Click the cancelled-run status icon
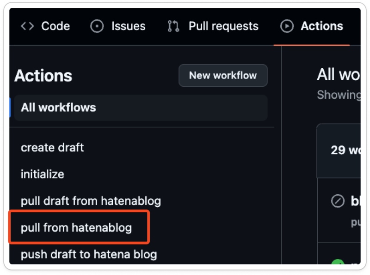Viewport: 370px width, 275px height. pyautogui.click(x=338, y=201)
